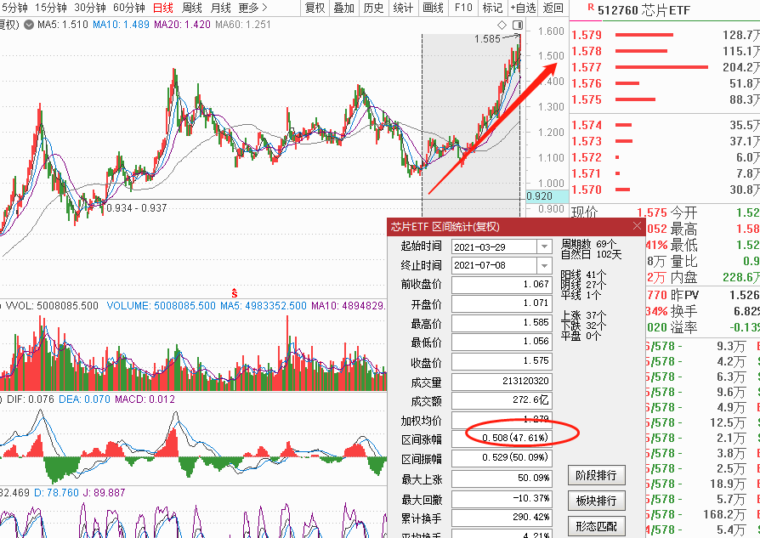The height and width of the screenshot is (538, 760).
Task: Click the red S marker below chart
Action: [x=234, y=293]
